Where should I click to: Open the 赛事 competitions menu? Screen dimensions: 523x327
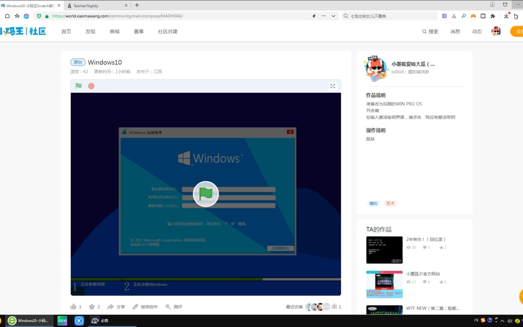[x=139, y=31]
